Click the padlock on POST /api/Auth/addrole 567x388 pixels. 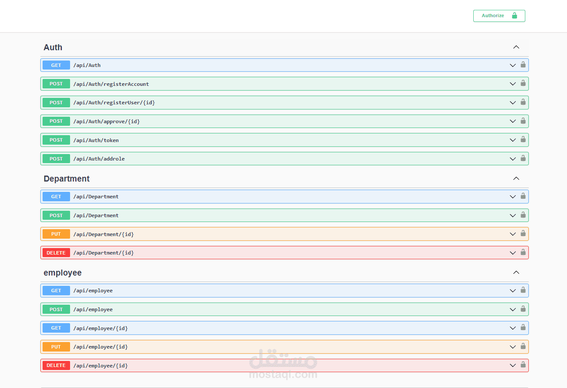pyautogui.click(x=523, y=158)
